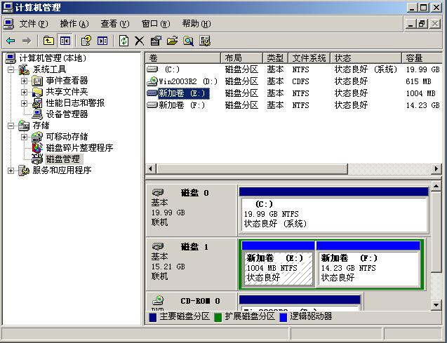This screenshot has width=447, height=343.
Task: Toggle the show/hide console tree button
Action: [65, 41]
